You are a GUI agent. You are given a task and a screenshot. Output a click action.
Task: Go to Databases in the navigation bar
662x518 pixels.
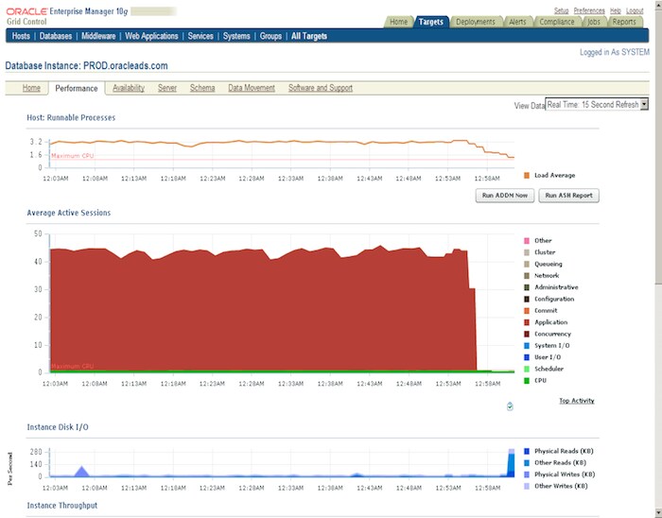point(56,36)
